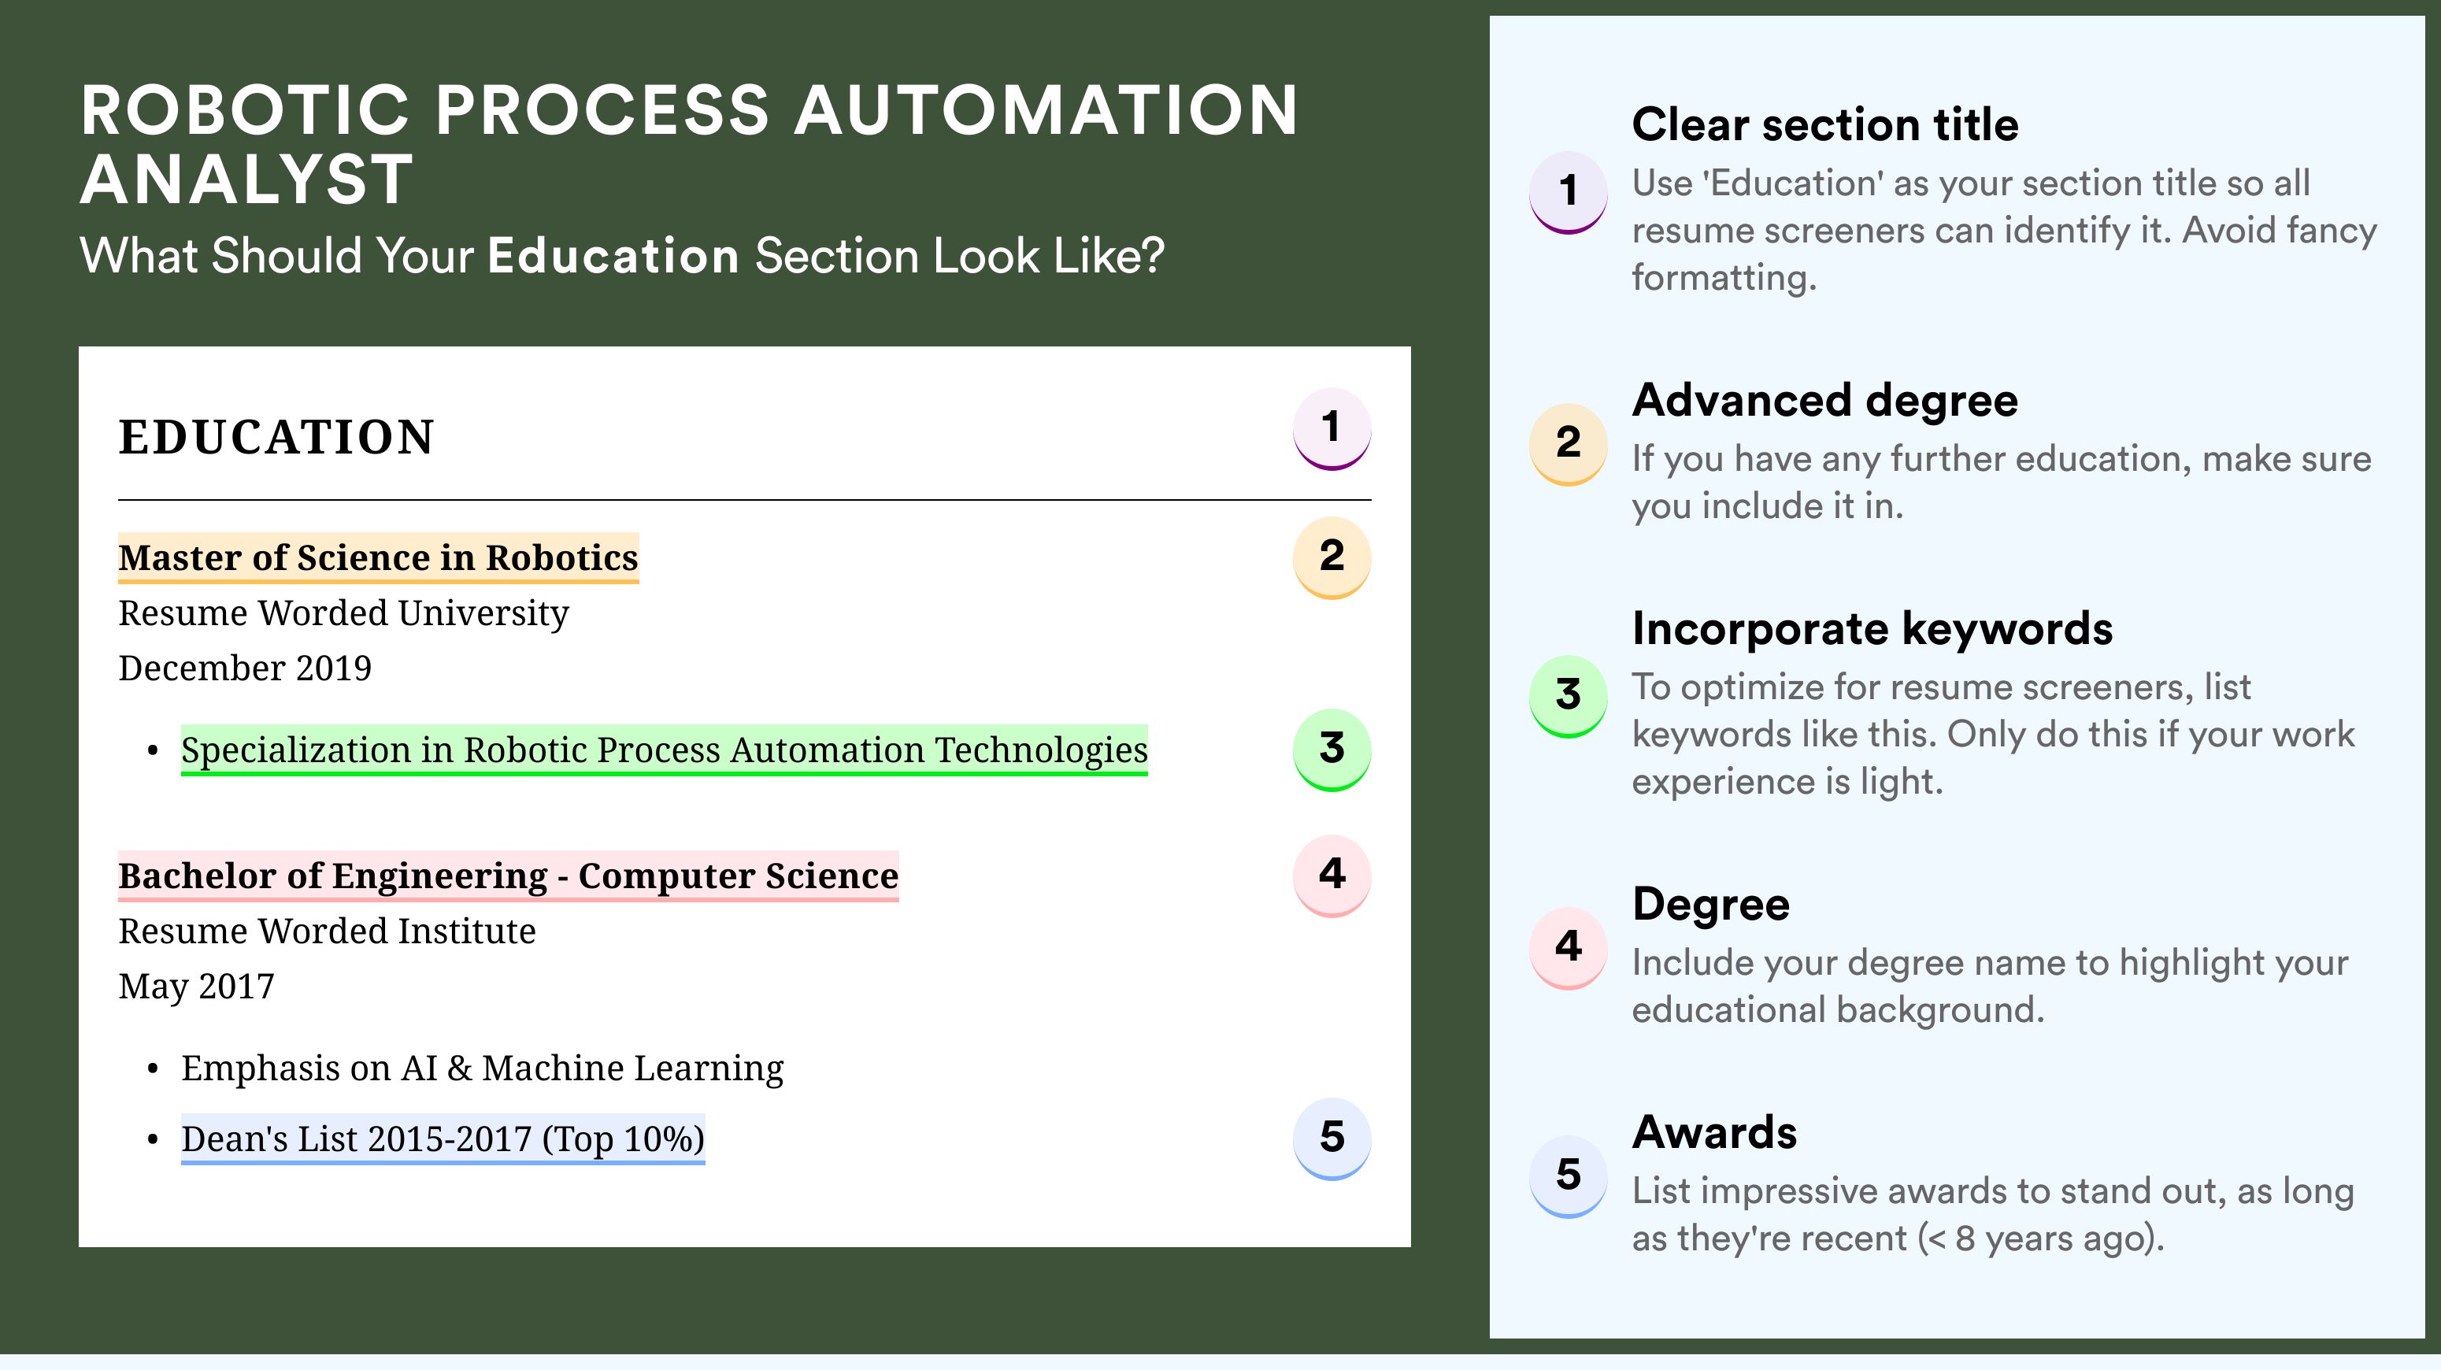This screenshot has width=2441, height=1370.
Task: Click the Awards heading in tips panel
Action: [1714, 1132]
